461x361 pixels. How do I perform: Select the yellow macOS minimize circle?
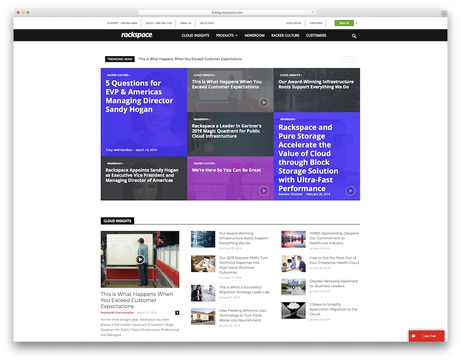(23, 13)
